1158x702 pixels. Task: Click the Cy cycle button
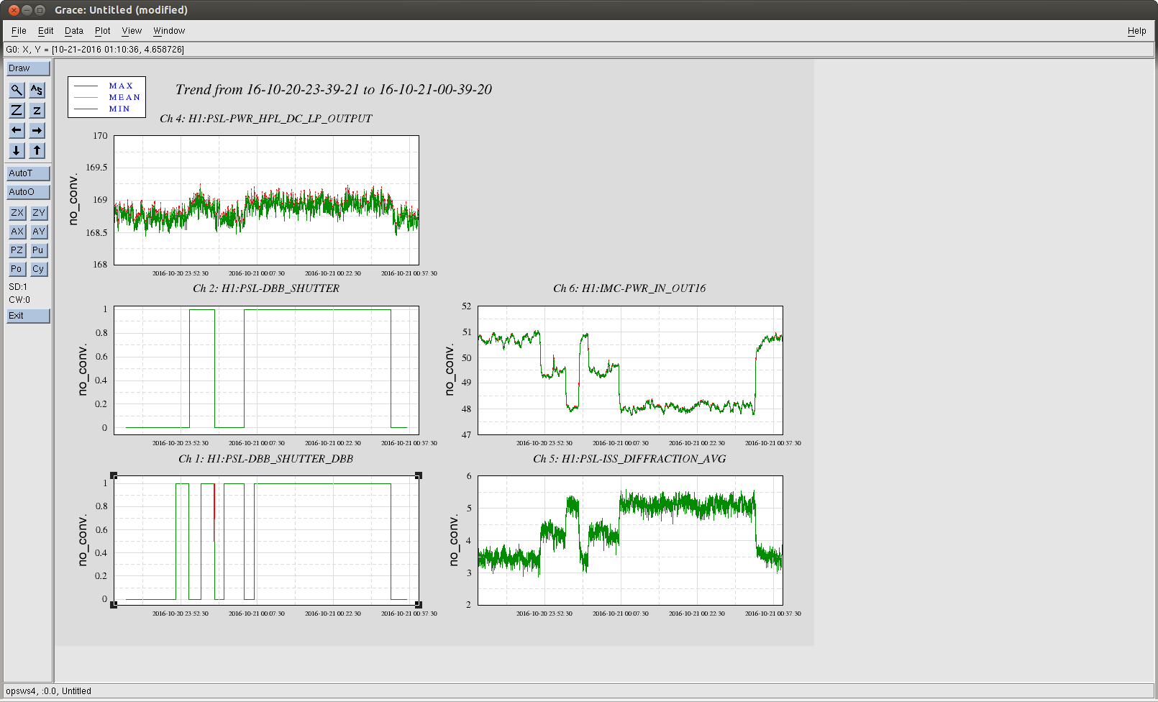[39, 269]
